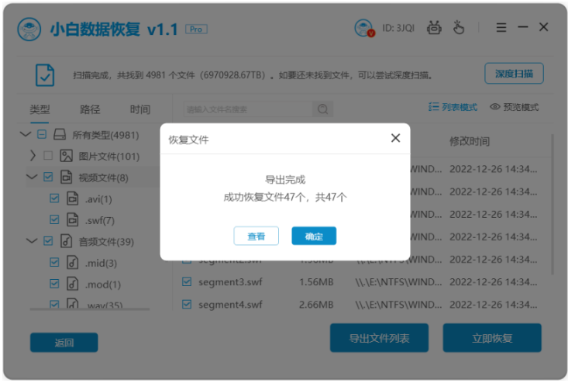Switch to 预览模式 preview mode
Viewport: 568px width, 383px height.
[514, 107]
